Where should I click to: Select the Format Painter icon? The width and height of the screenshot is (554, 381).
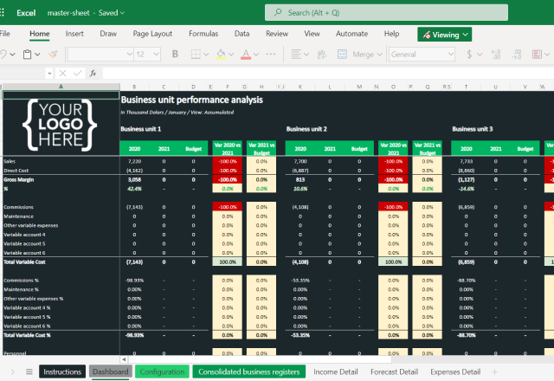point(53,54)
